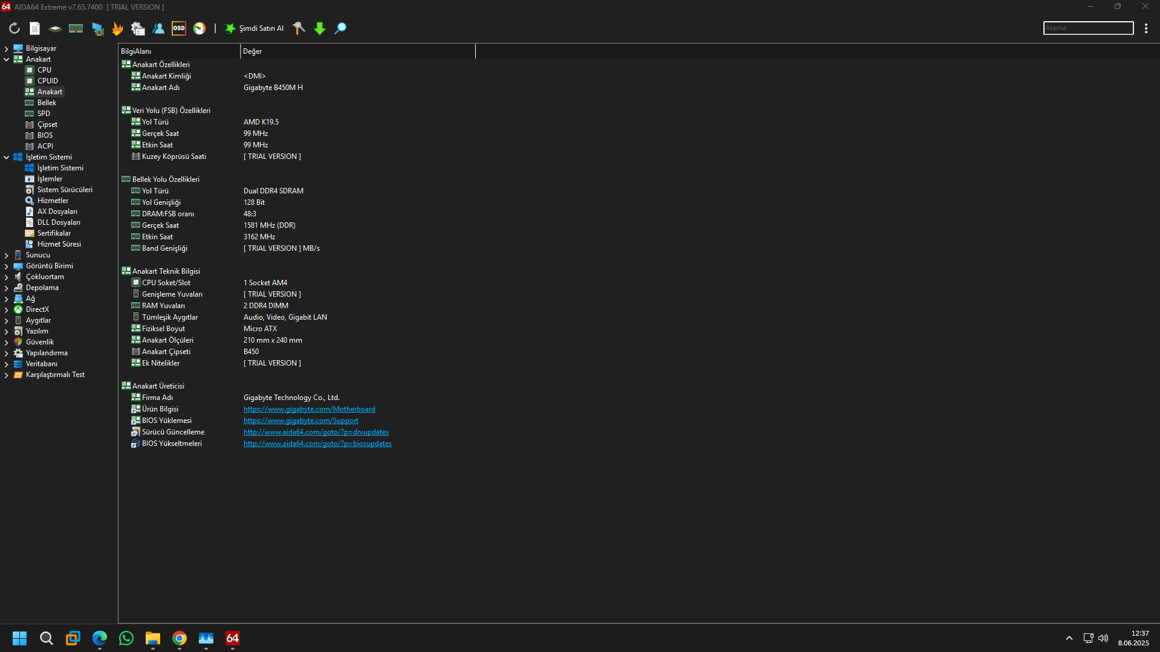The width and height of the screenshot is (1160, 652).
Task: Click the user profile toolbar icon
Action: [158, 28]
